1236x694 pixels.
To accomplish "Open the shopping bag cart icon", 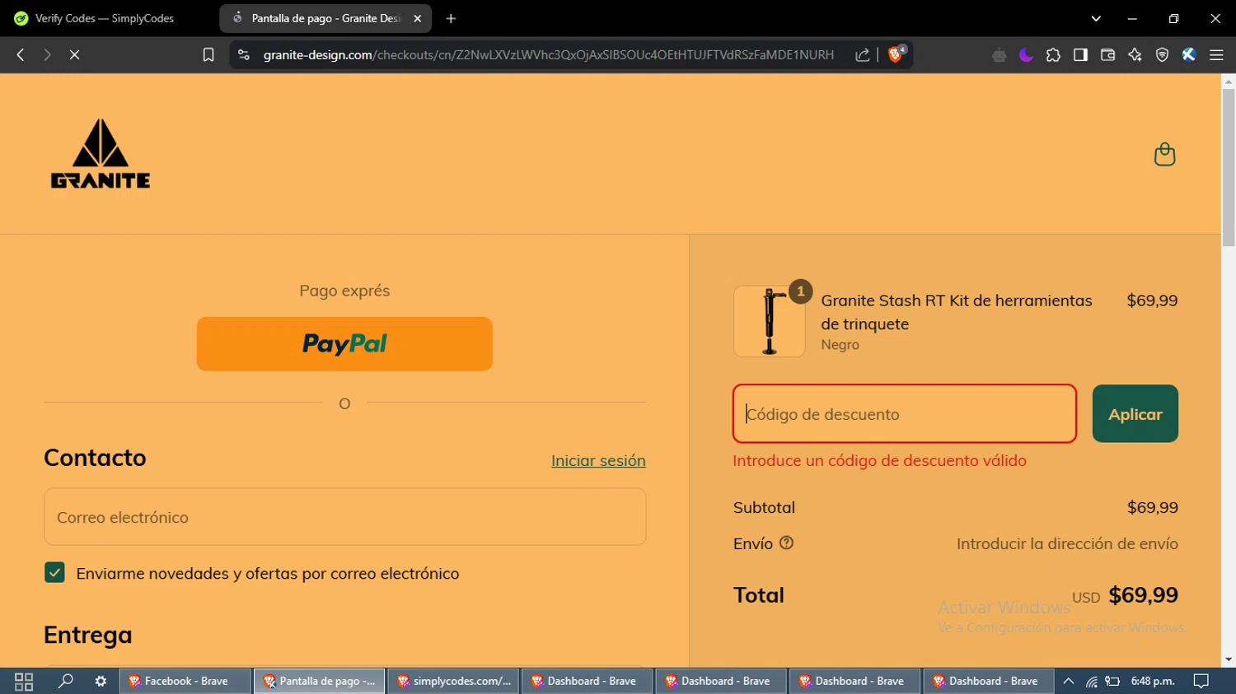I will 1164,154.
